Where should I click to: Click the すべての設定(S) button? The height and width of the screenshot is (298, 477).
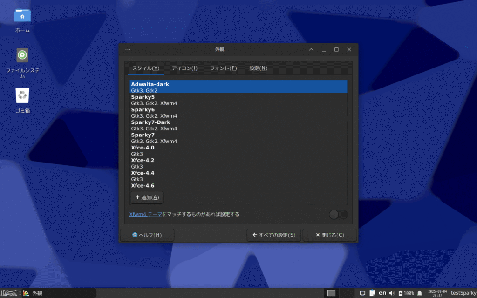pos(274,235)
